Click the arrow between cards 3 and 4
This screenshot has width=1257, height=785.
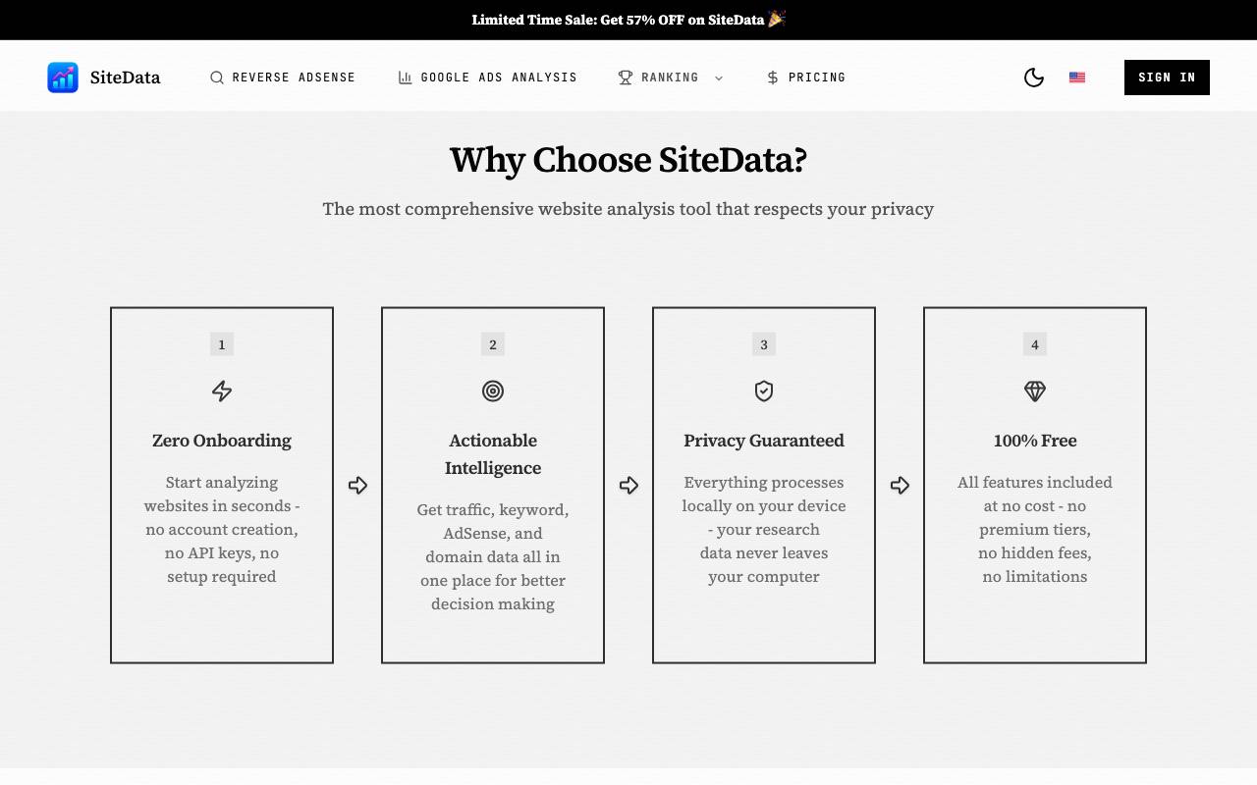coord(900,485)
